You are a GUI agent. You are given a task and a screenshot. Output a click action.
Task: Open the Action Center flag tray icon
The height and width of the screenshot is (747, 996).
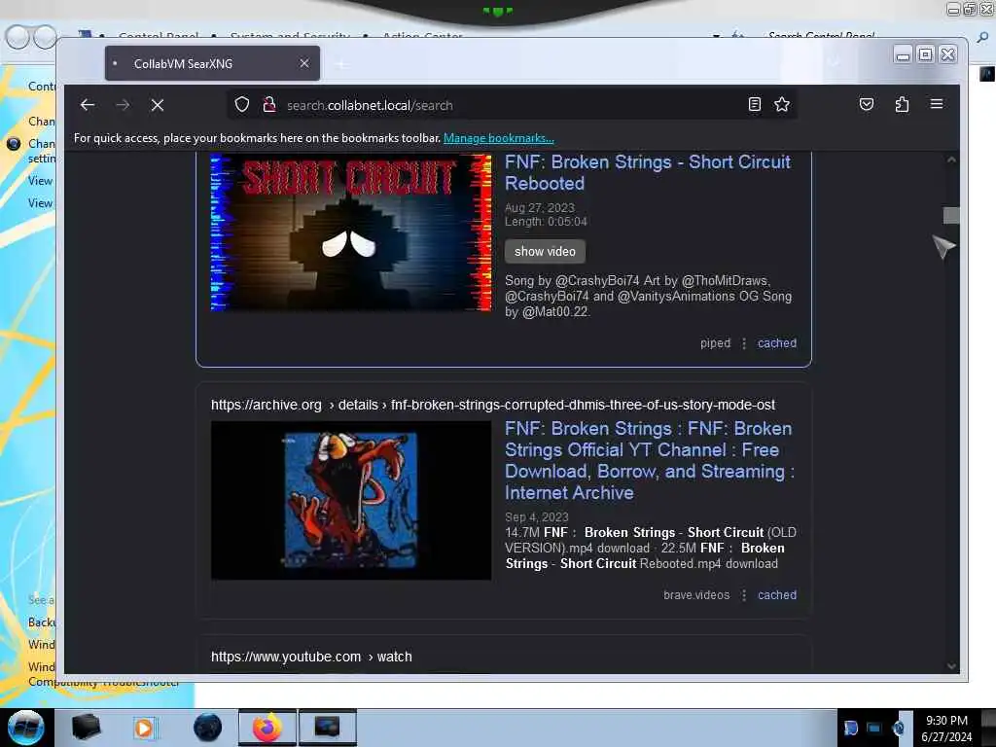coord(850,728)
